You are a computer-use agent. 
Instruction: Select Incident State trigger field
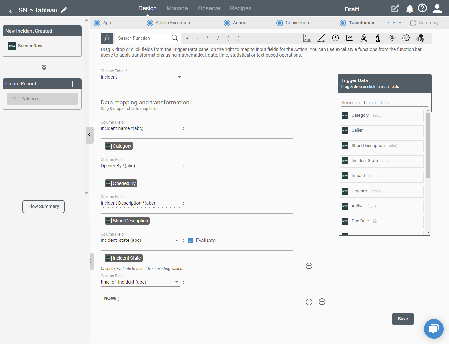pyautogui.click(x=382, y=161)
